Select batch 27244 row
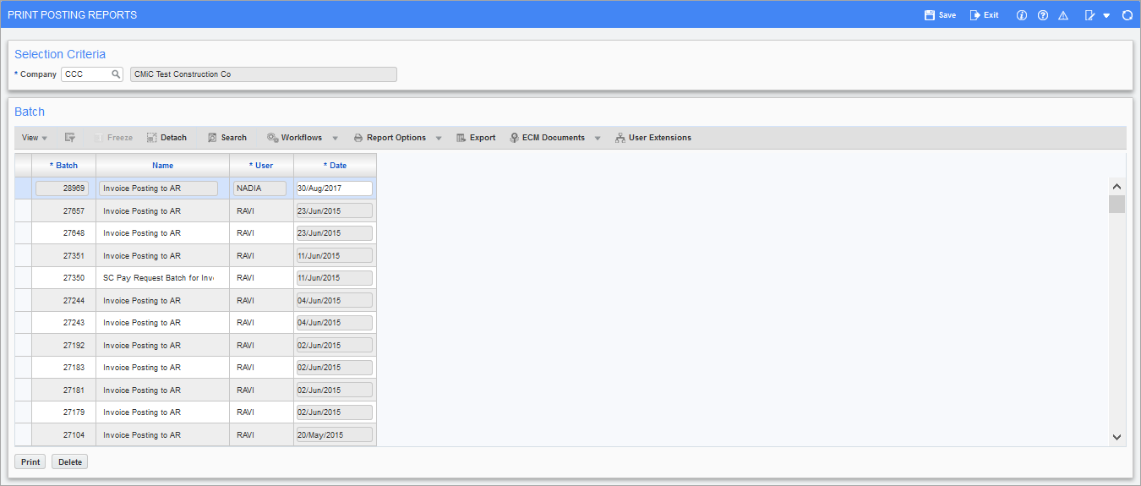Image resolution: width=1141 pixels, height=486 pixels. pyautogui.click(x=195, y=300)
